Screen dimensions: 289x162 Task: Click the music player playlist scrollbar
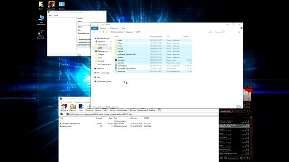click(x=251, y=136)
